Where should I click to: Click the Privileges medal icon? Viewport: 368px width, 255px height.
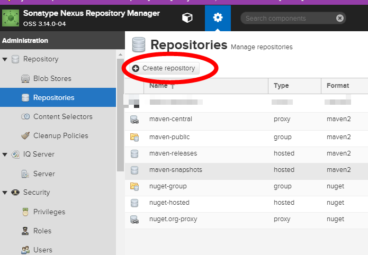[25, 212]
